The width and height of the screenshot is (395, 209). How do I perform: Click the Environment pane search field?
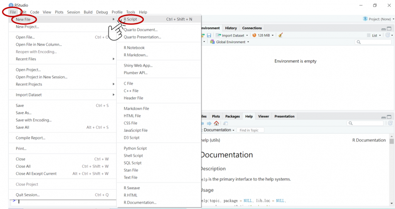[x=373, y=42]
